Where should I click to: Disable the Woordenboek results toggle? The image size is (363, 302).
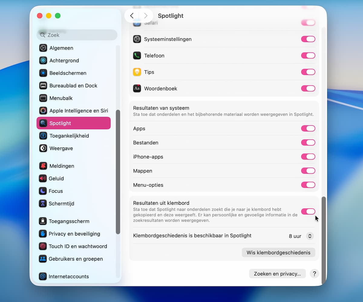(x=308, y=88)
